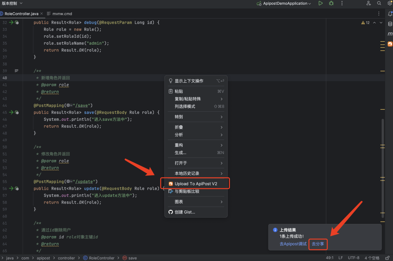
Task: Open IDE settings gear icon
Action: (390, 3)
